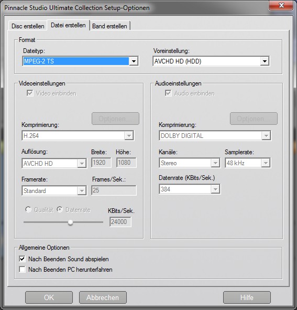
Task: Open the audio Komprimierung dropdown DOLBY DIGITAL
Action: point(215,136)
